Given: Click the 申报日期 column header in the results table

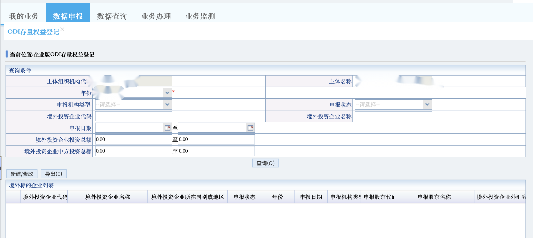Looking at the screenshot, I should pyautogui.click(x=311, y=197).
